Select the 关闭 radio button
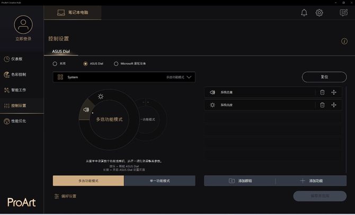This screenshot has height=215, width=355. point(55,64)
